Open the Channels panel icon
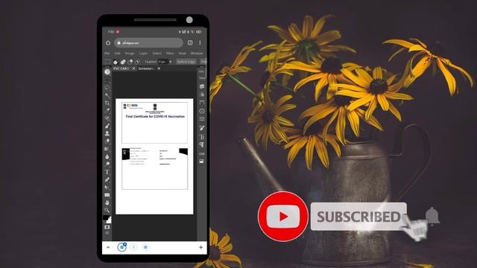Viewport: 477px width, 268px height. (x=202, y=95)
